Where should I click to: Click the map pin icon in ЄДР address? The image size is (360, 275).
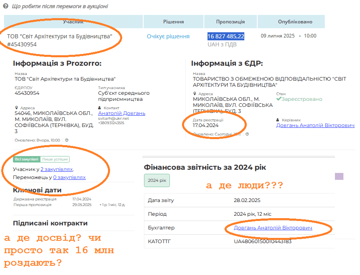195,94
